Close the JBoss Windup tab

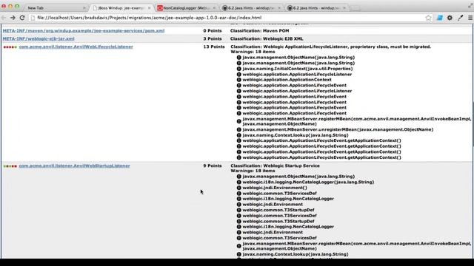150,8
